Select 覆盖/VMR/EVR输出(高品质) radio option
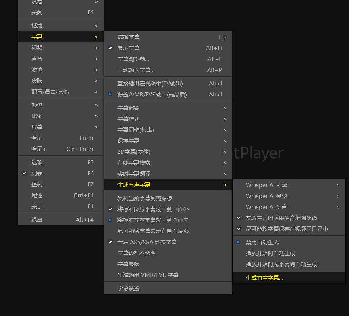Screen dimensions: 349x316 pos(152,95)
